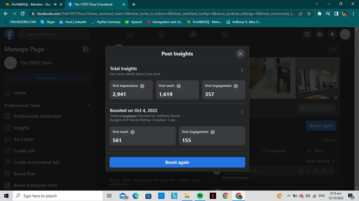Open Create ads in sidebar
This screenshot has height=201, width=359.
pyautogui.click(x=47, y=151)
